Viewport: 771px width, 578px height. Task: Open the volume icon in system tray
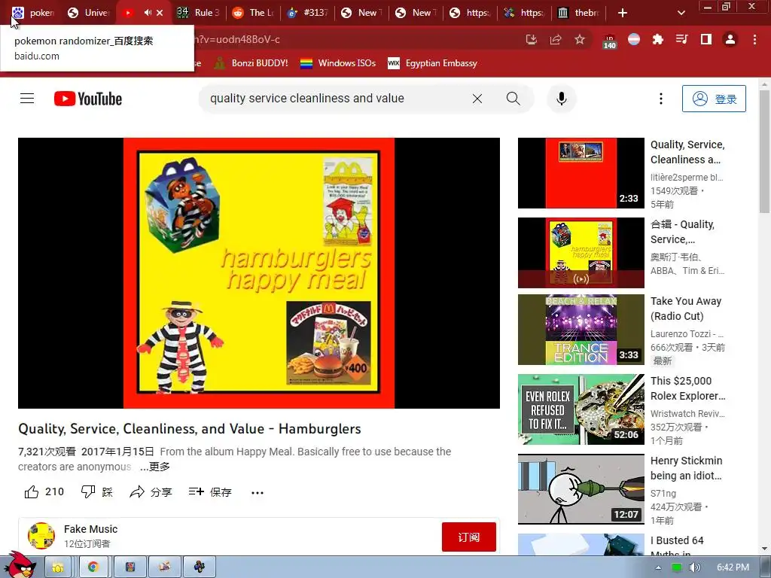tap(694, 567)
